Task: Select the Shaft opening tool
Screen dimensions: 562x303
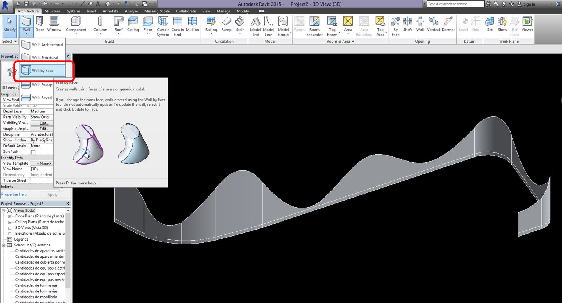Action: click(x=407, y=25)
